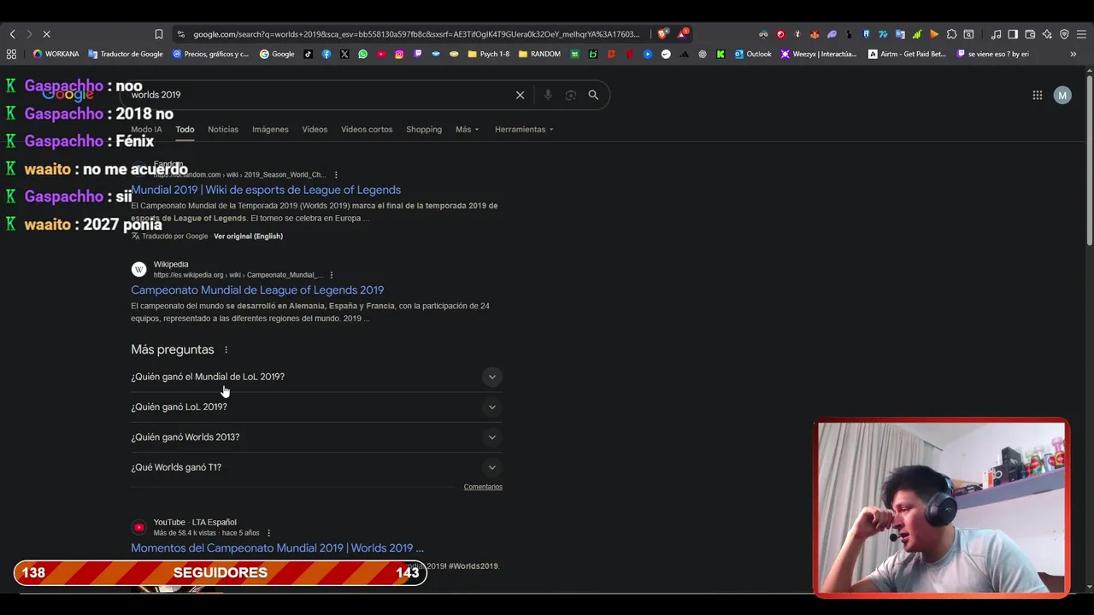This screenshot has height=615, width=1094.
Task: Open options menu for the YouTube result
Action: (268, 533)
